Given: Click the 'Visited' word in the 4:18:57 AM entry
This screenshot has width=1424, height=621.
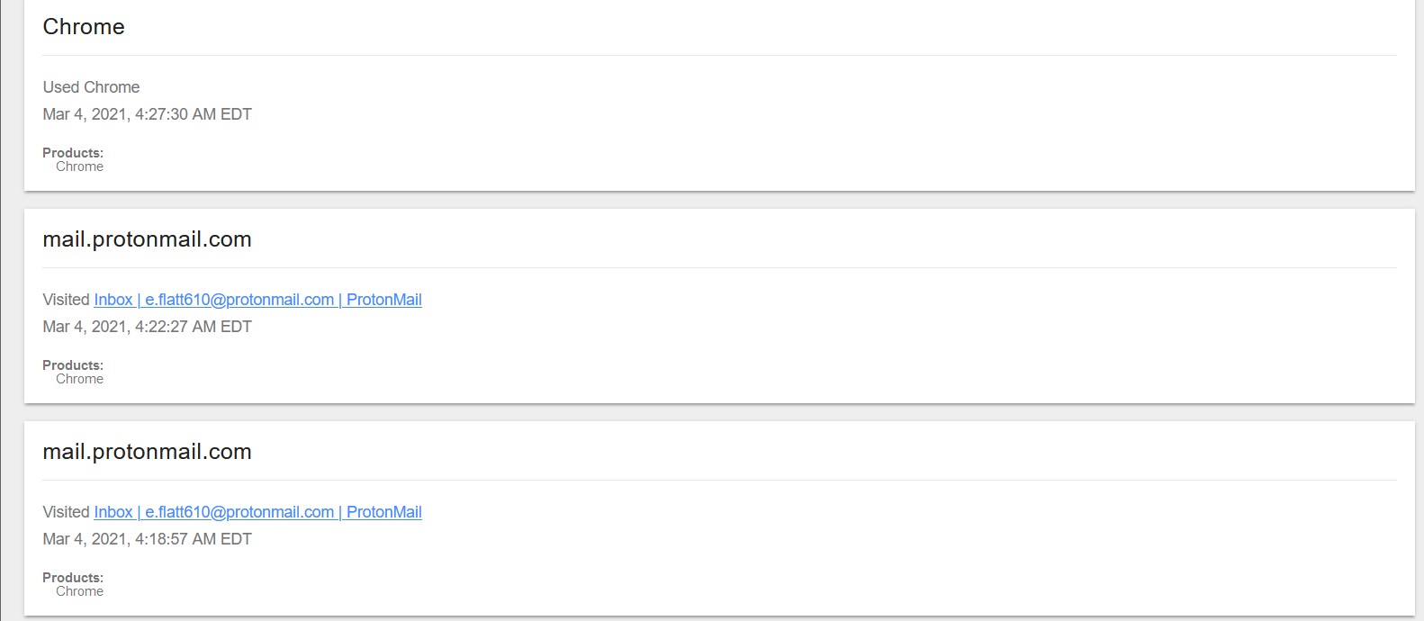Looking at the screenshot, I should click(66, 512).
